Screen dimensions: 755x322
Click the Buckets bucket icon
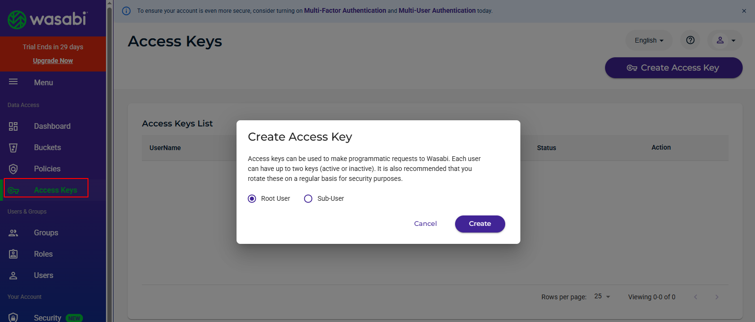13,147
